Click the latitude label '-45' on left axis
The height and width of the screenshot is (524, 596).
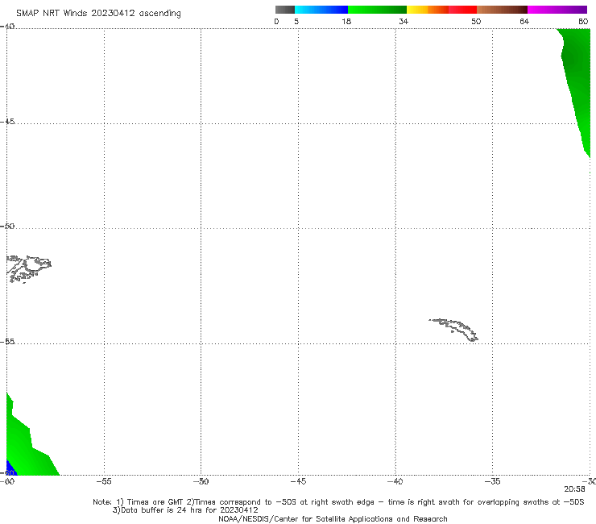pyautogui.click(x=7, y=122)
